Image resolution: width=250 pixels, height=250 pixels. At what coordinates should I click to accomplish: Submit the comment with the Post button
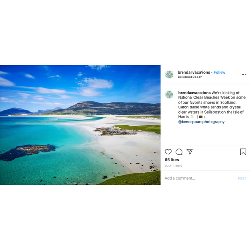(241, 178)
